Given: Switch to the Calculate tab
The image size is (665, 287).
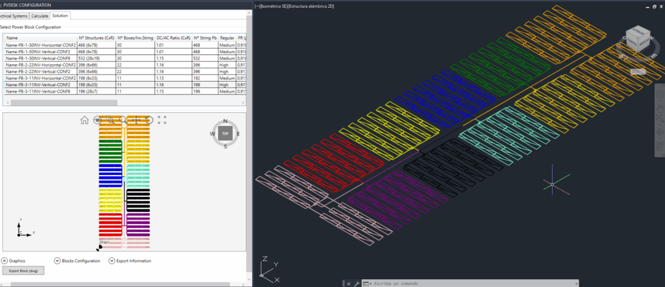Looking at the screenshot, I should click(40, 15).
